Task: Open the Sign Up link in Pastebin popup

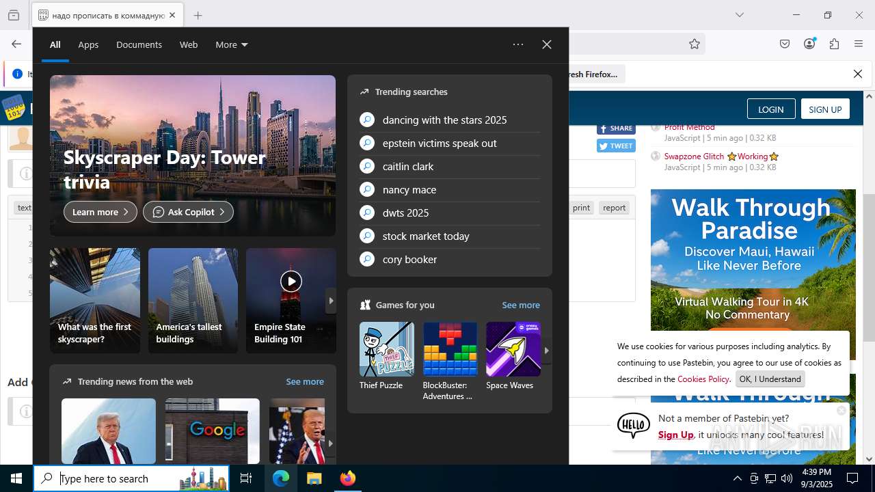Action: coord(676,435)
